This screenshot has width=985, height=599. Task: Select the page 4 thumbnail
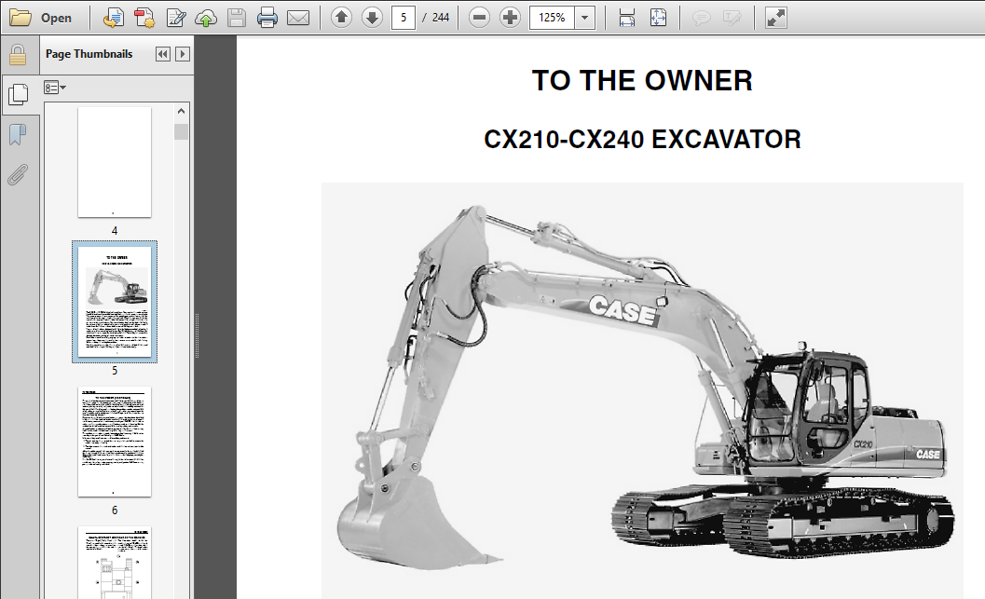coord(115,162)
